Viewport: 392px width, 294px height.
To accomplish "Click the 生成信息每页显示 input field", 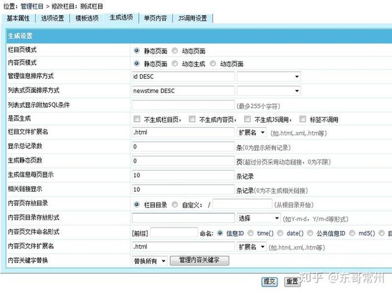I will coord(183,175).
